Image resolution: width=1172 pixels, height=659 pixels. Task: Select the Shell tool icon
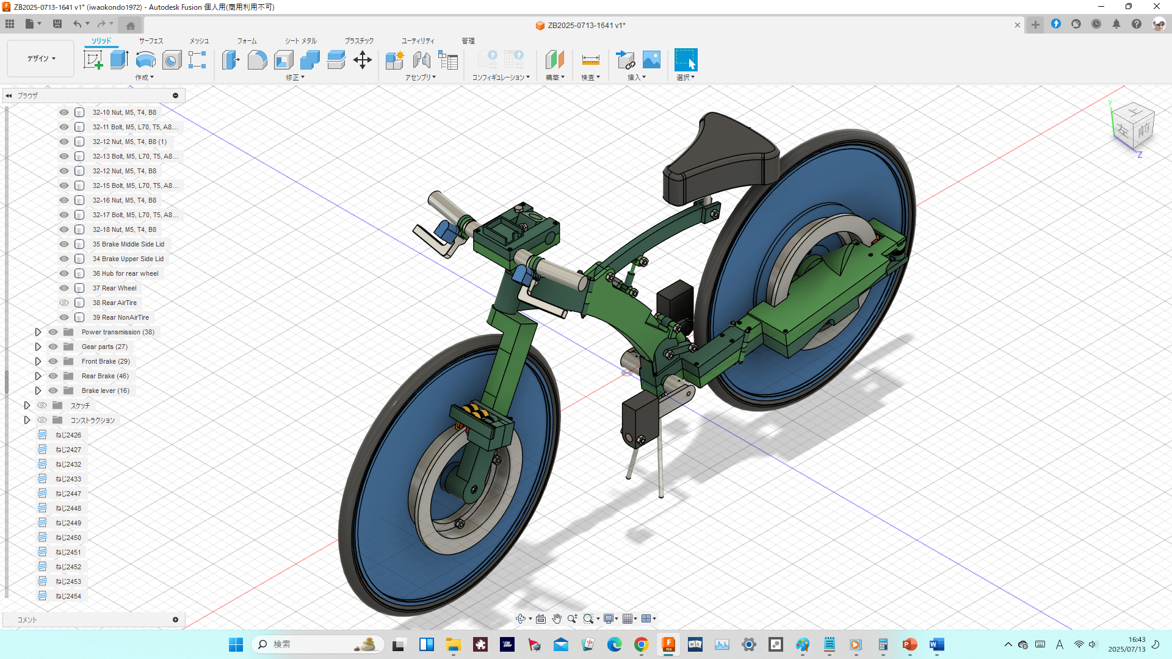coord(284,60)
